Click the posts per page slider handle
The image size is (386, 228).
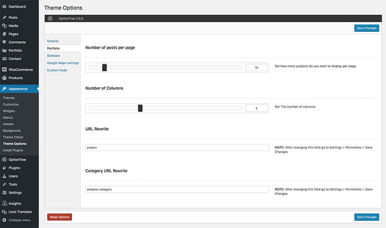(104, 67)
